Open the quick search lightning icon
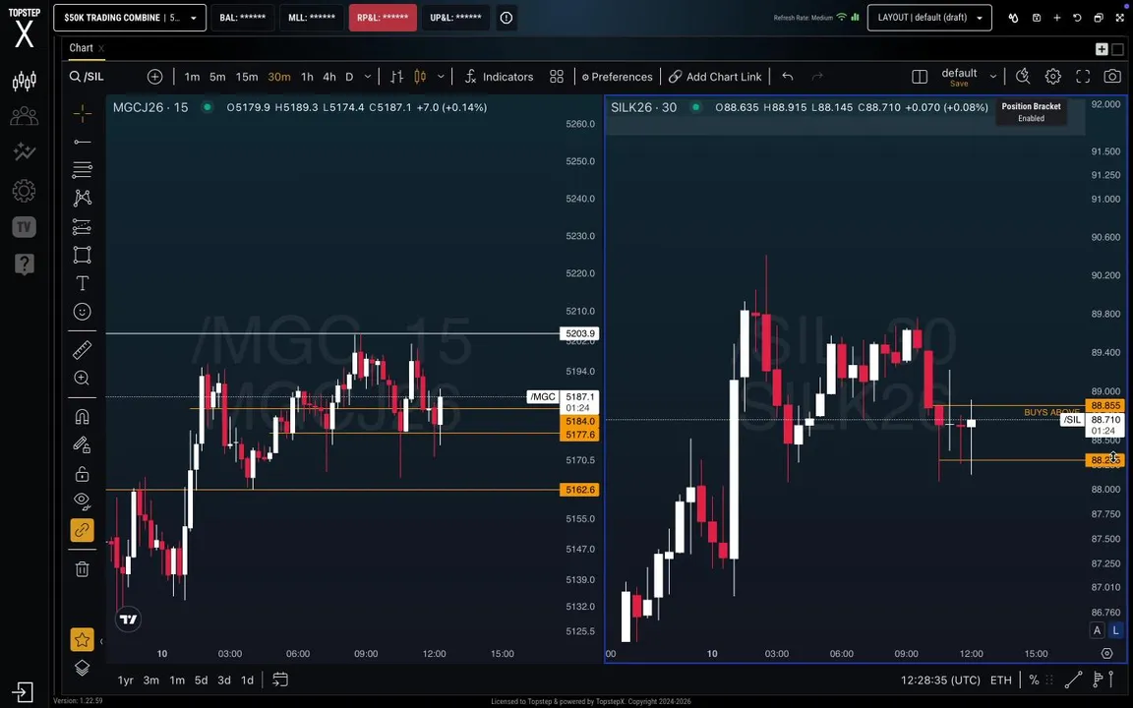Viewport: 1133px width, 708px height. 1023,77
